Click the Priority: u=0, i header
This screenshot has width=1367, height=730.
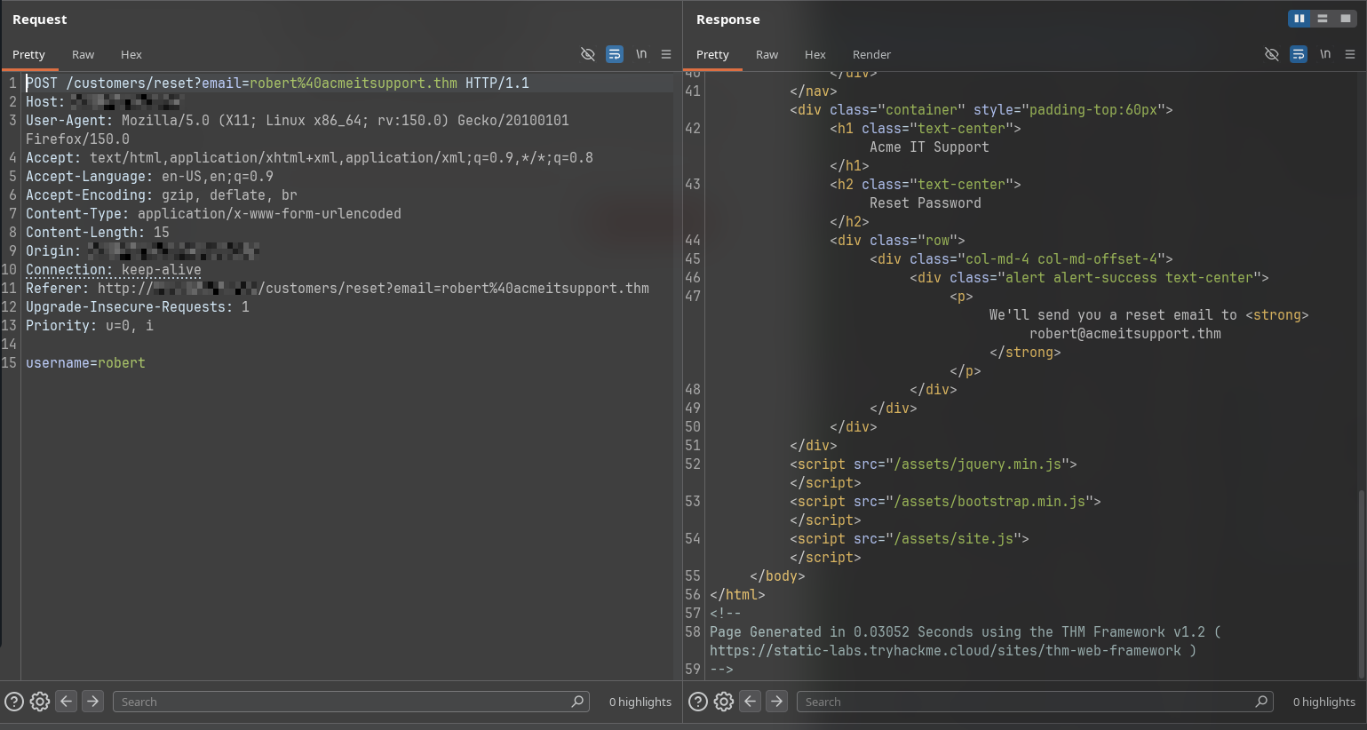tap(90, 325)
